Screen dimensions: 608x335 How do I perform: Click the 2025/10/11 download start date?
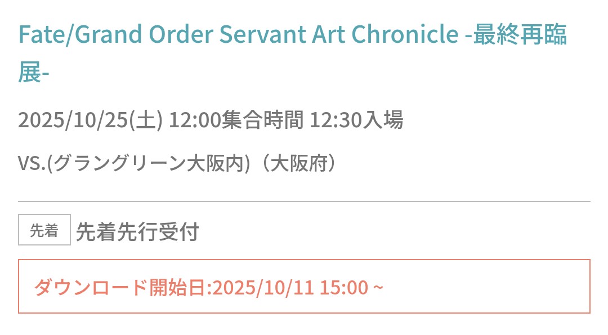point(262,287)
